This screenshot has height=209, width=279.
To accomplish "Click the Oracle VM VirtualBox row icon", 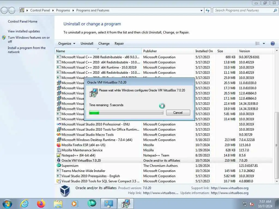I will (59, 160).
